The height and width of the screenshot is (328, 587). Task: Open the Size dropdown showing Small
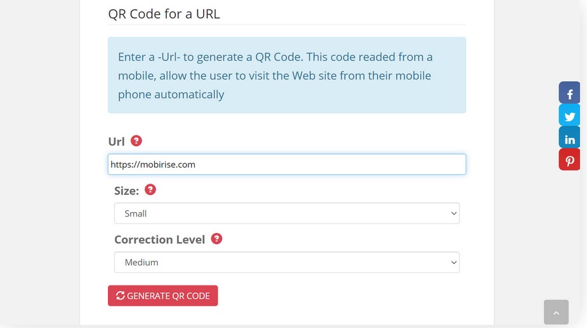tap(287, 213)
